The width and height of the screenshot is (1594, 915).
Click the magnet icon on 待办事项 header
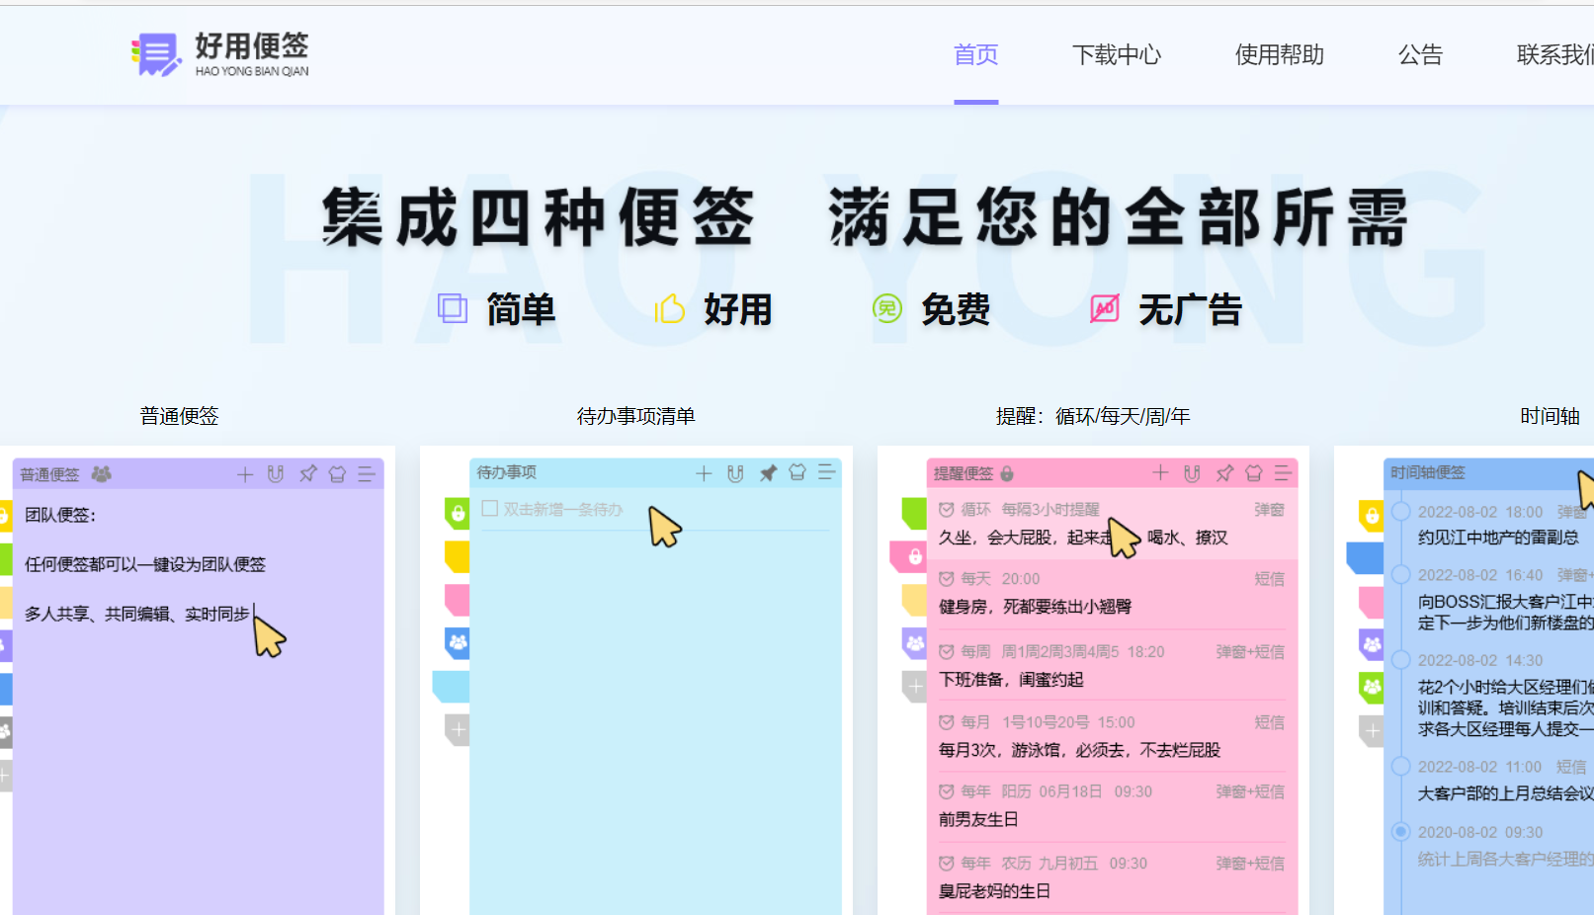(x=735, y=473)
